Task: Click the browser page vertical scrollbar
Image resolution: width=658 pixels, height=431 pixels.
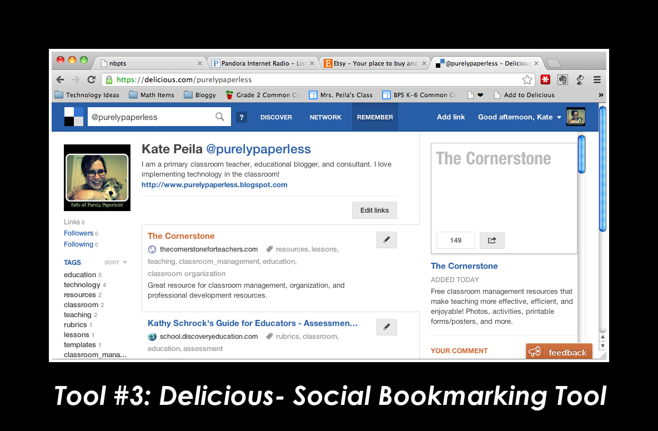Action: pos(602,169)
